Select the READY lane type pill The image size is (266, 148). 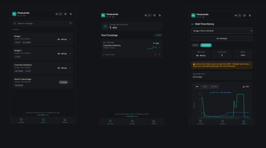(195, 45)
